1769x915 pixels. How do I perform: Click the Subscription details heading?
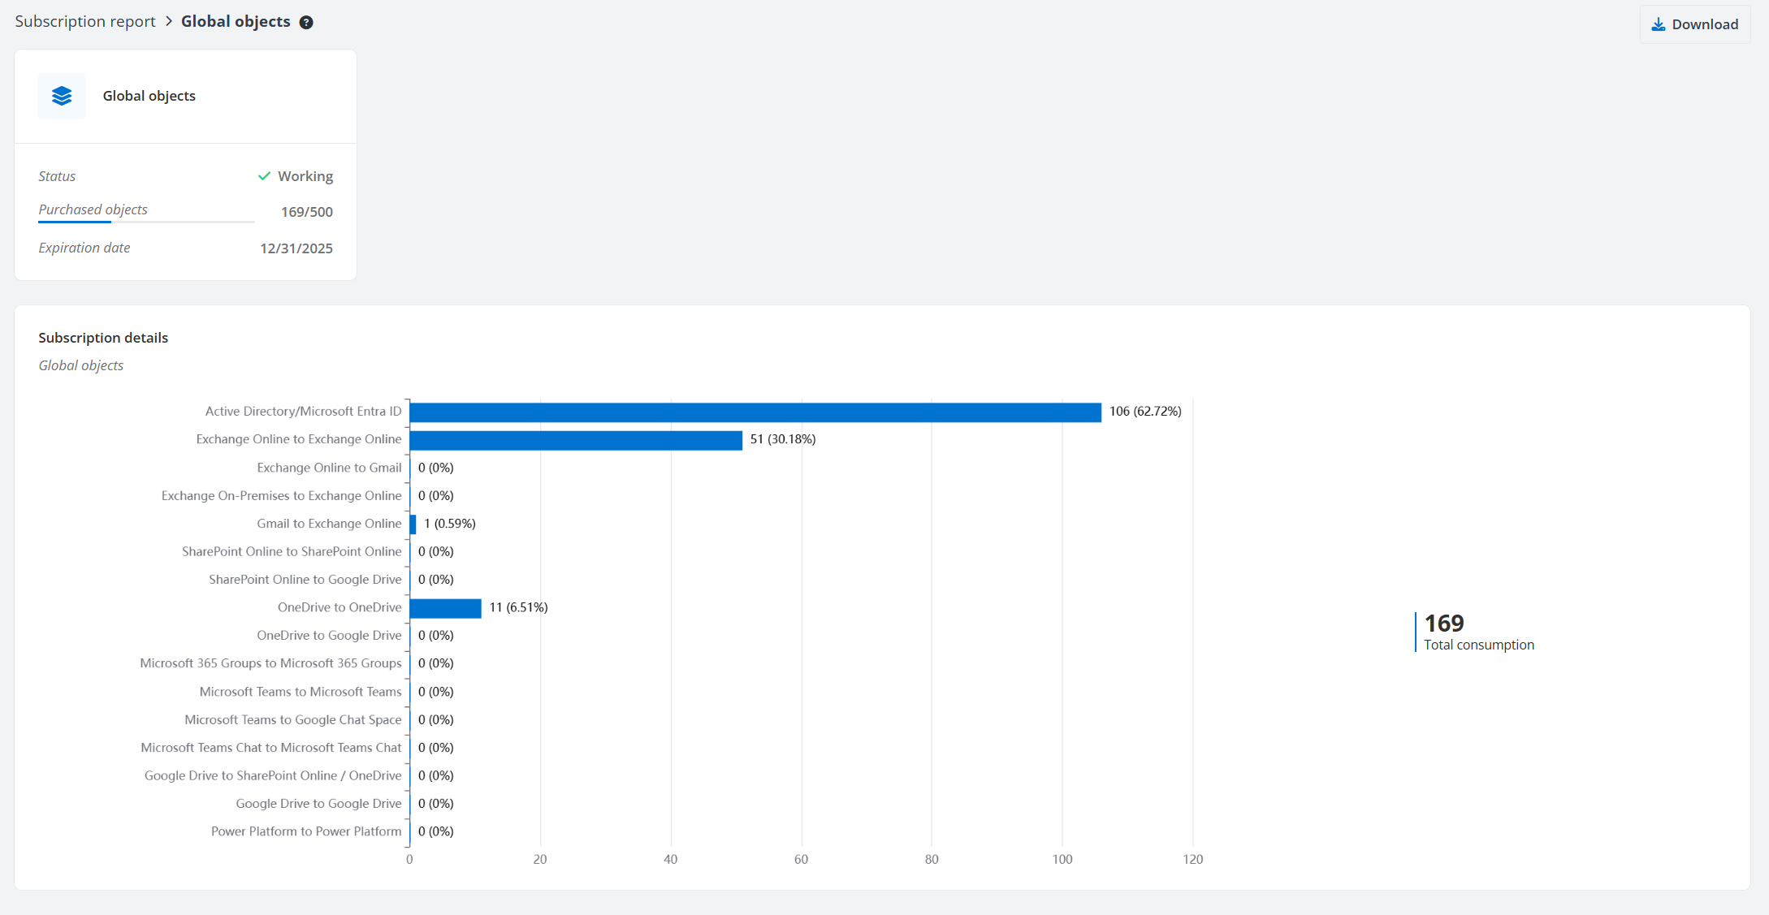tap(103, 338)
